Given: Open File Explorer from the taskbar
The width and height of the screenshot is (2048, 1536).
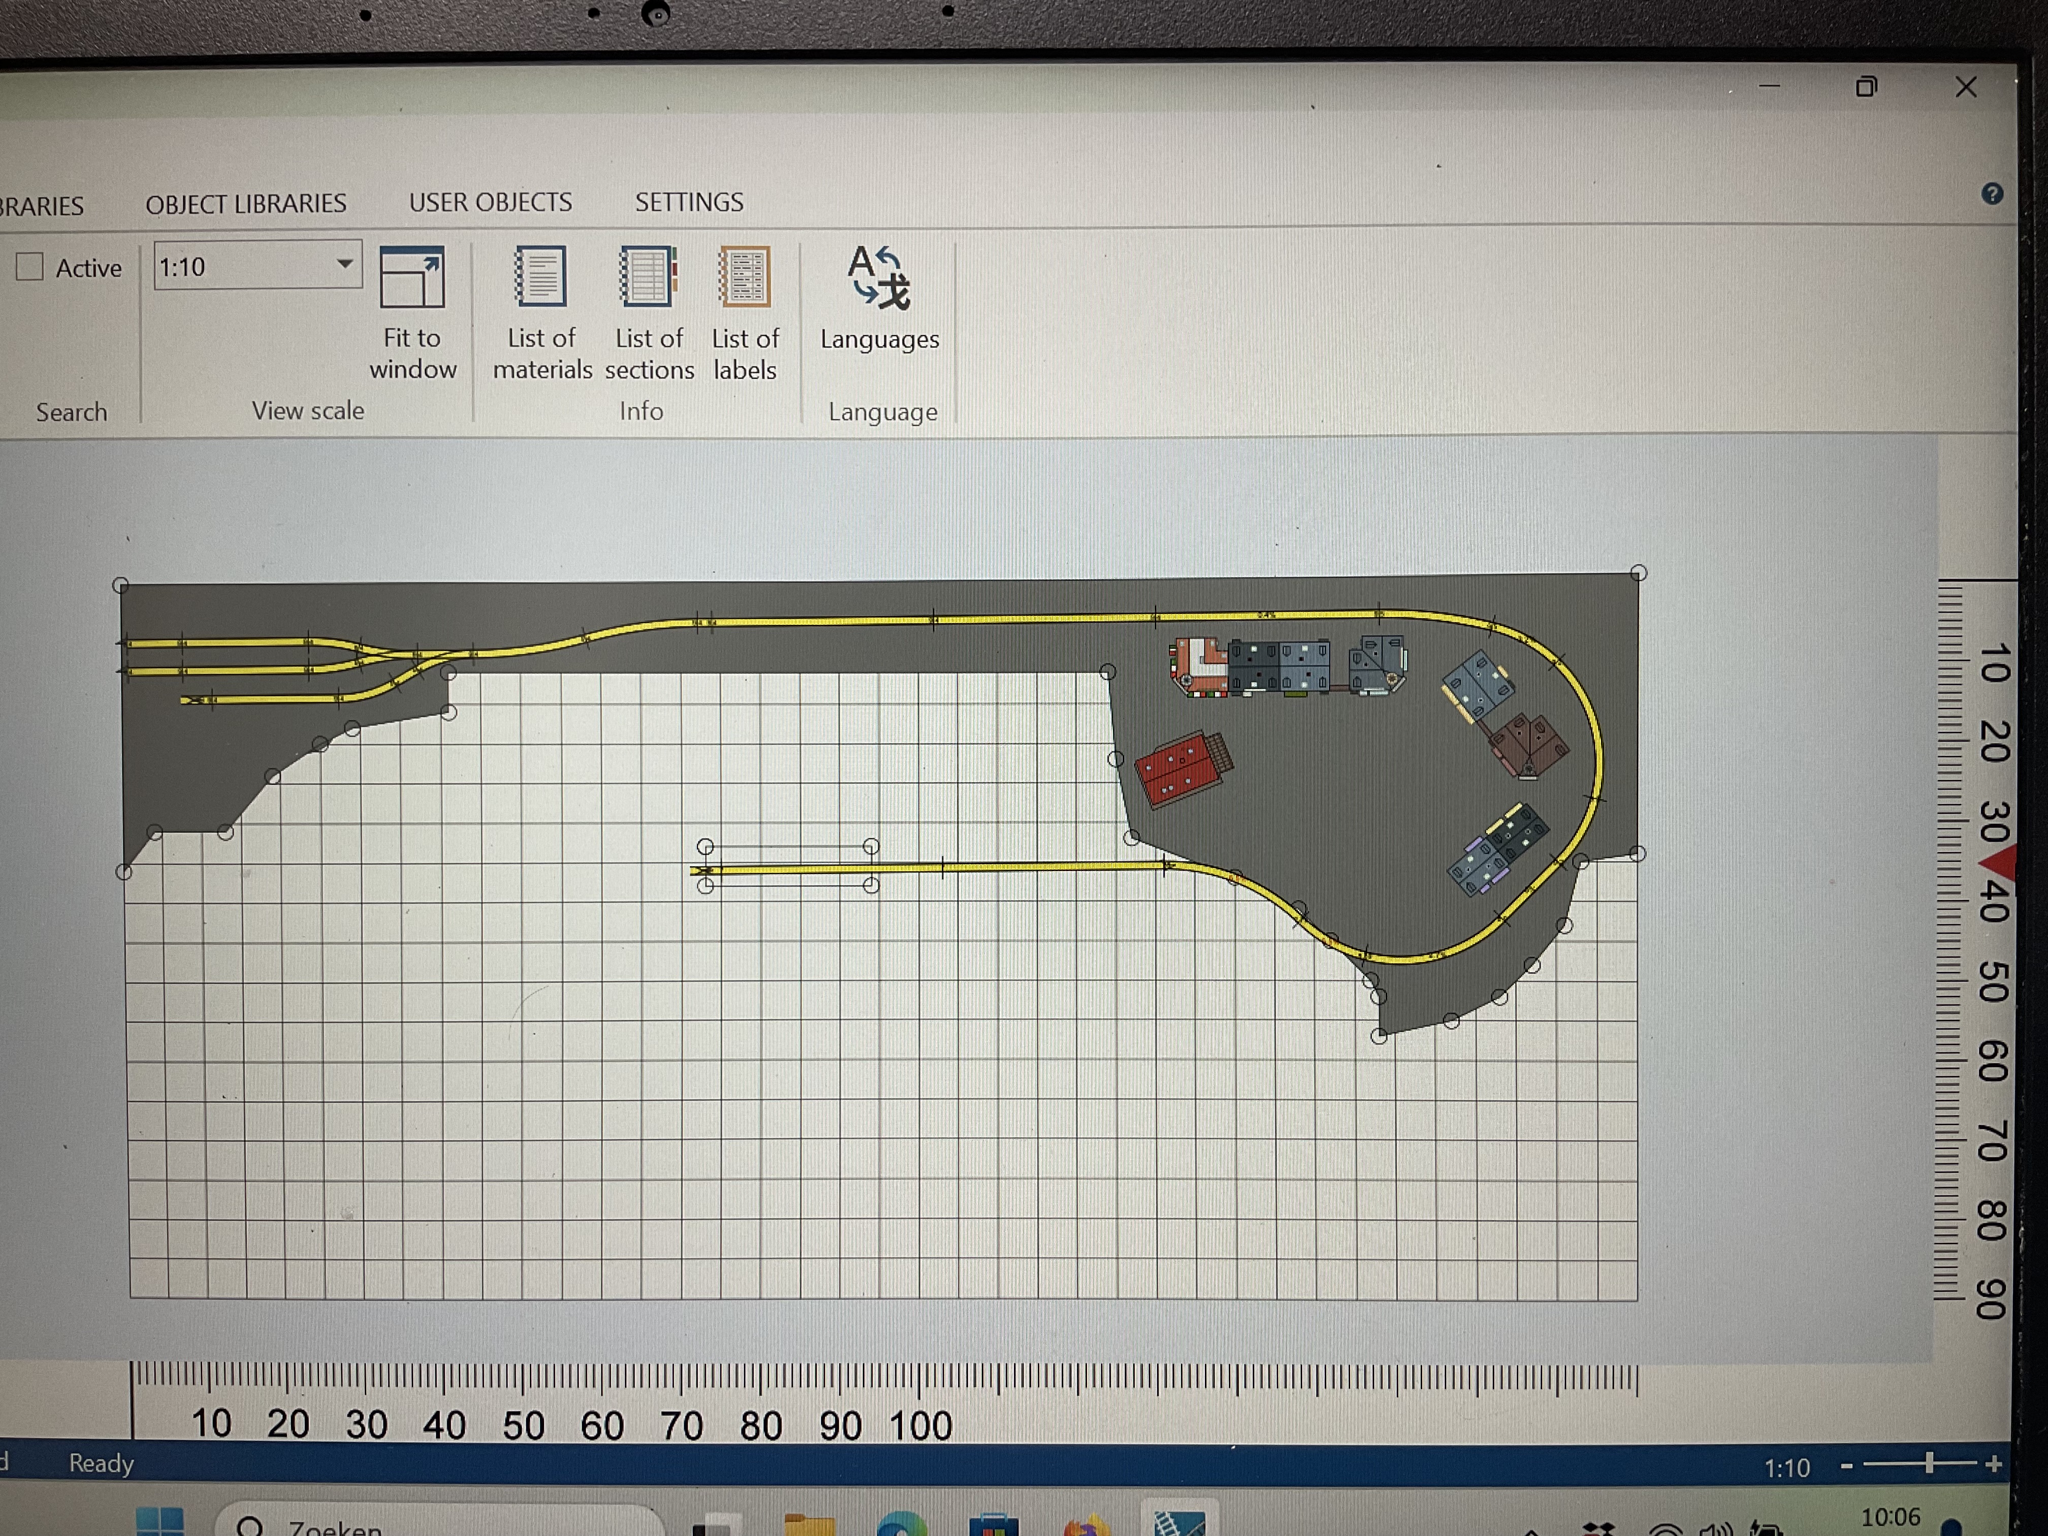Looking at the screenshot, I should click(x=808, y=1525).
